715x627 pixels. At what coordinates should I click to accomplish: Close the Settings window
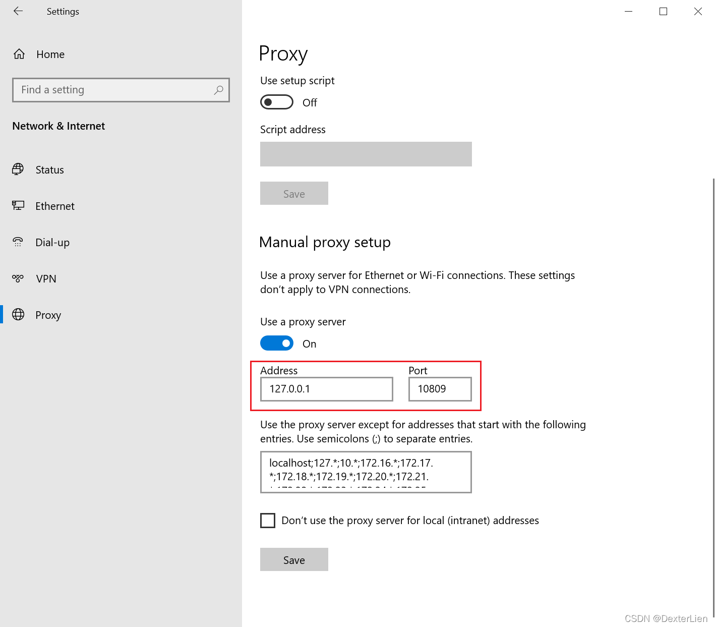point(698,11)
